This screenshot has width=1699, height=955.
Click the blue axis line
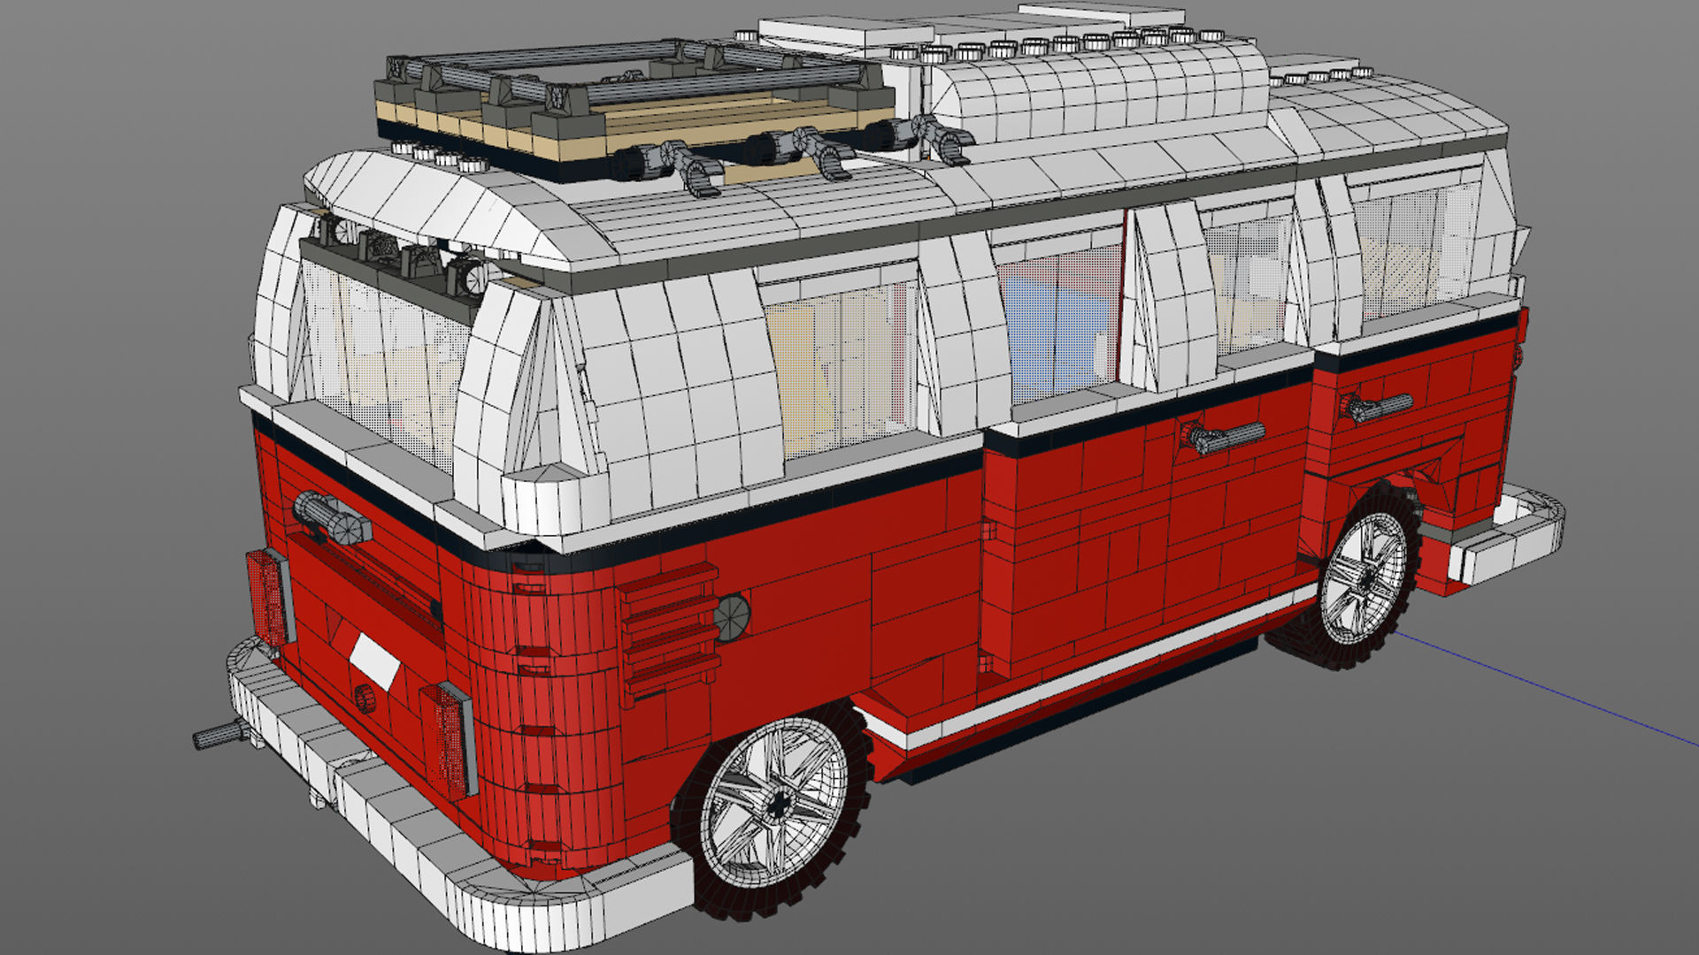(x=1549, y=690)
